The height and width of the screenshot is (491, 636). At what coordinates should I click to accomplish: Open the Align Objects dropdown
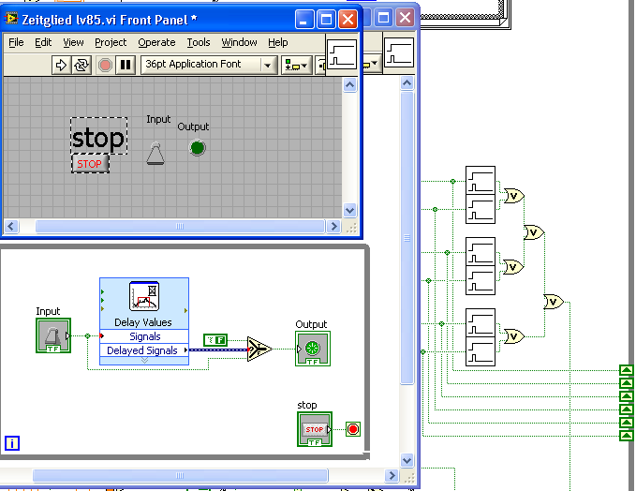tap(296, 65)
